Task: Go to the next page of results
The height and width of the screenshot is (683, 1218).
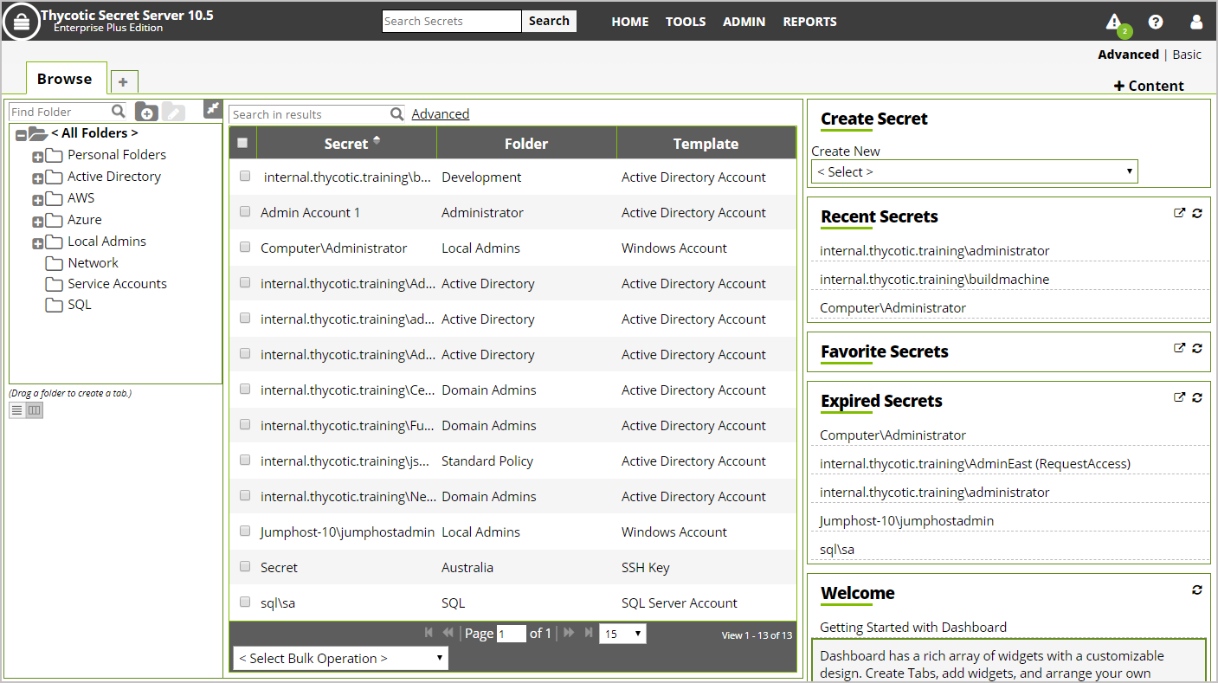Action: click(x=569, y=633)
